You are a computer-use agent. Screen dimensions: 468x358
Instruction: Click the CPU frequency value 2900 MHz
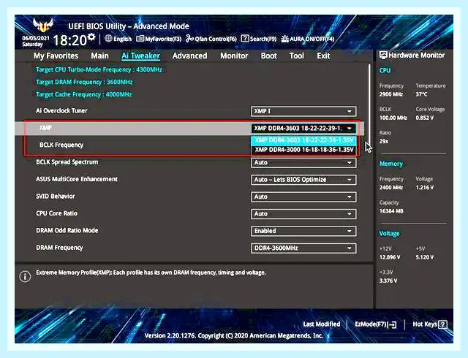(391, 94)
